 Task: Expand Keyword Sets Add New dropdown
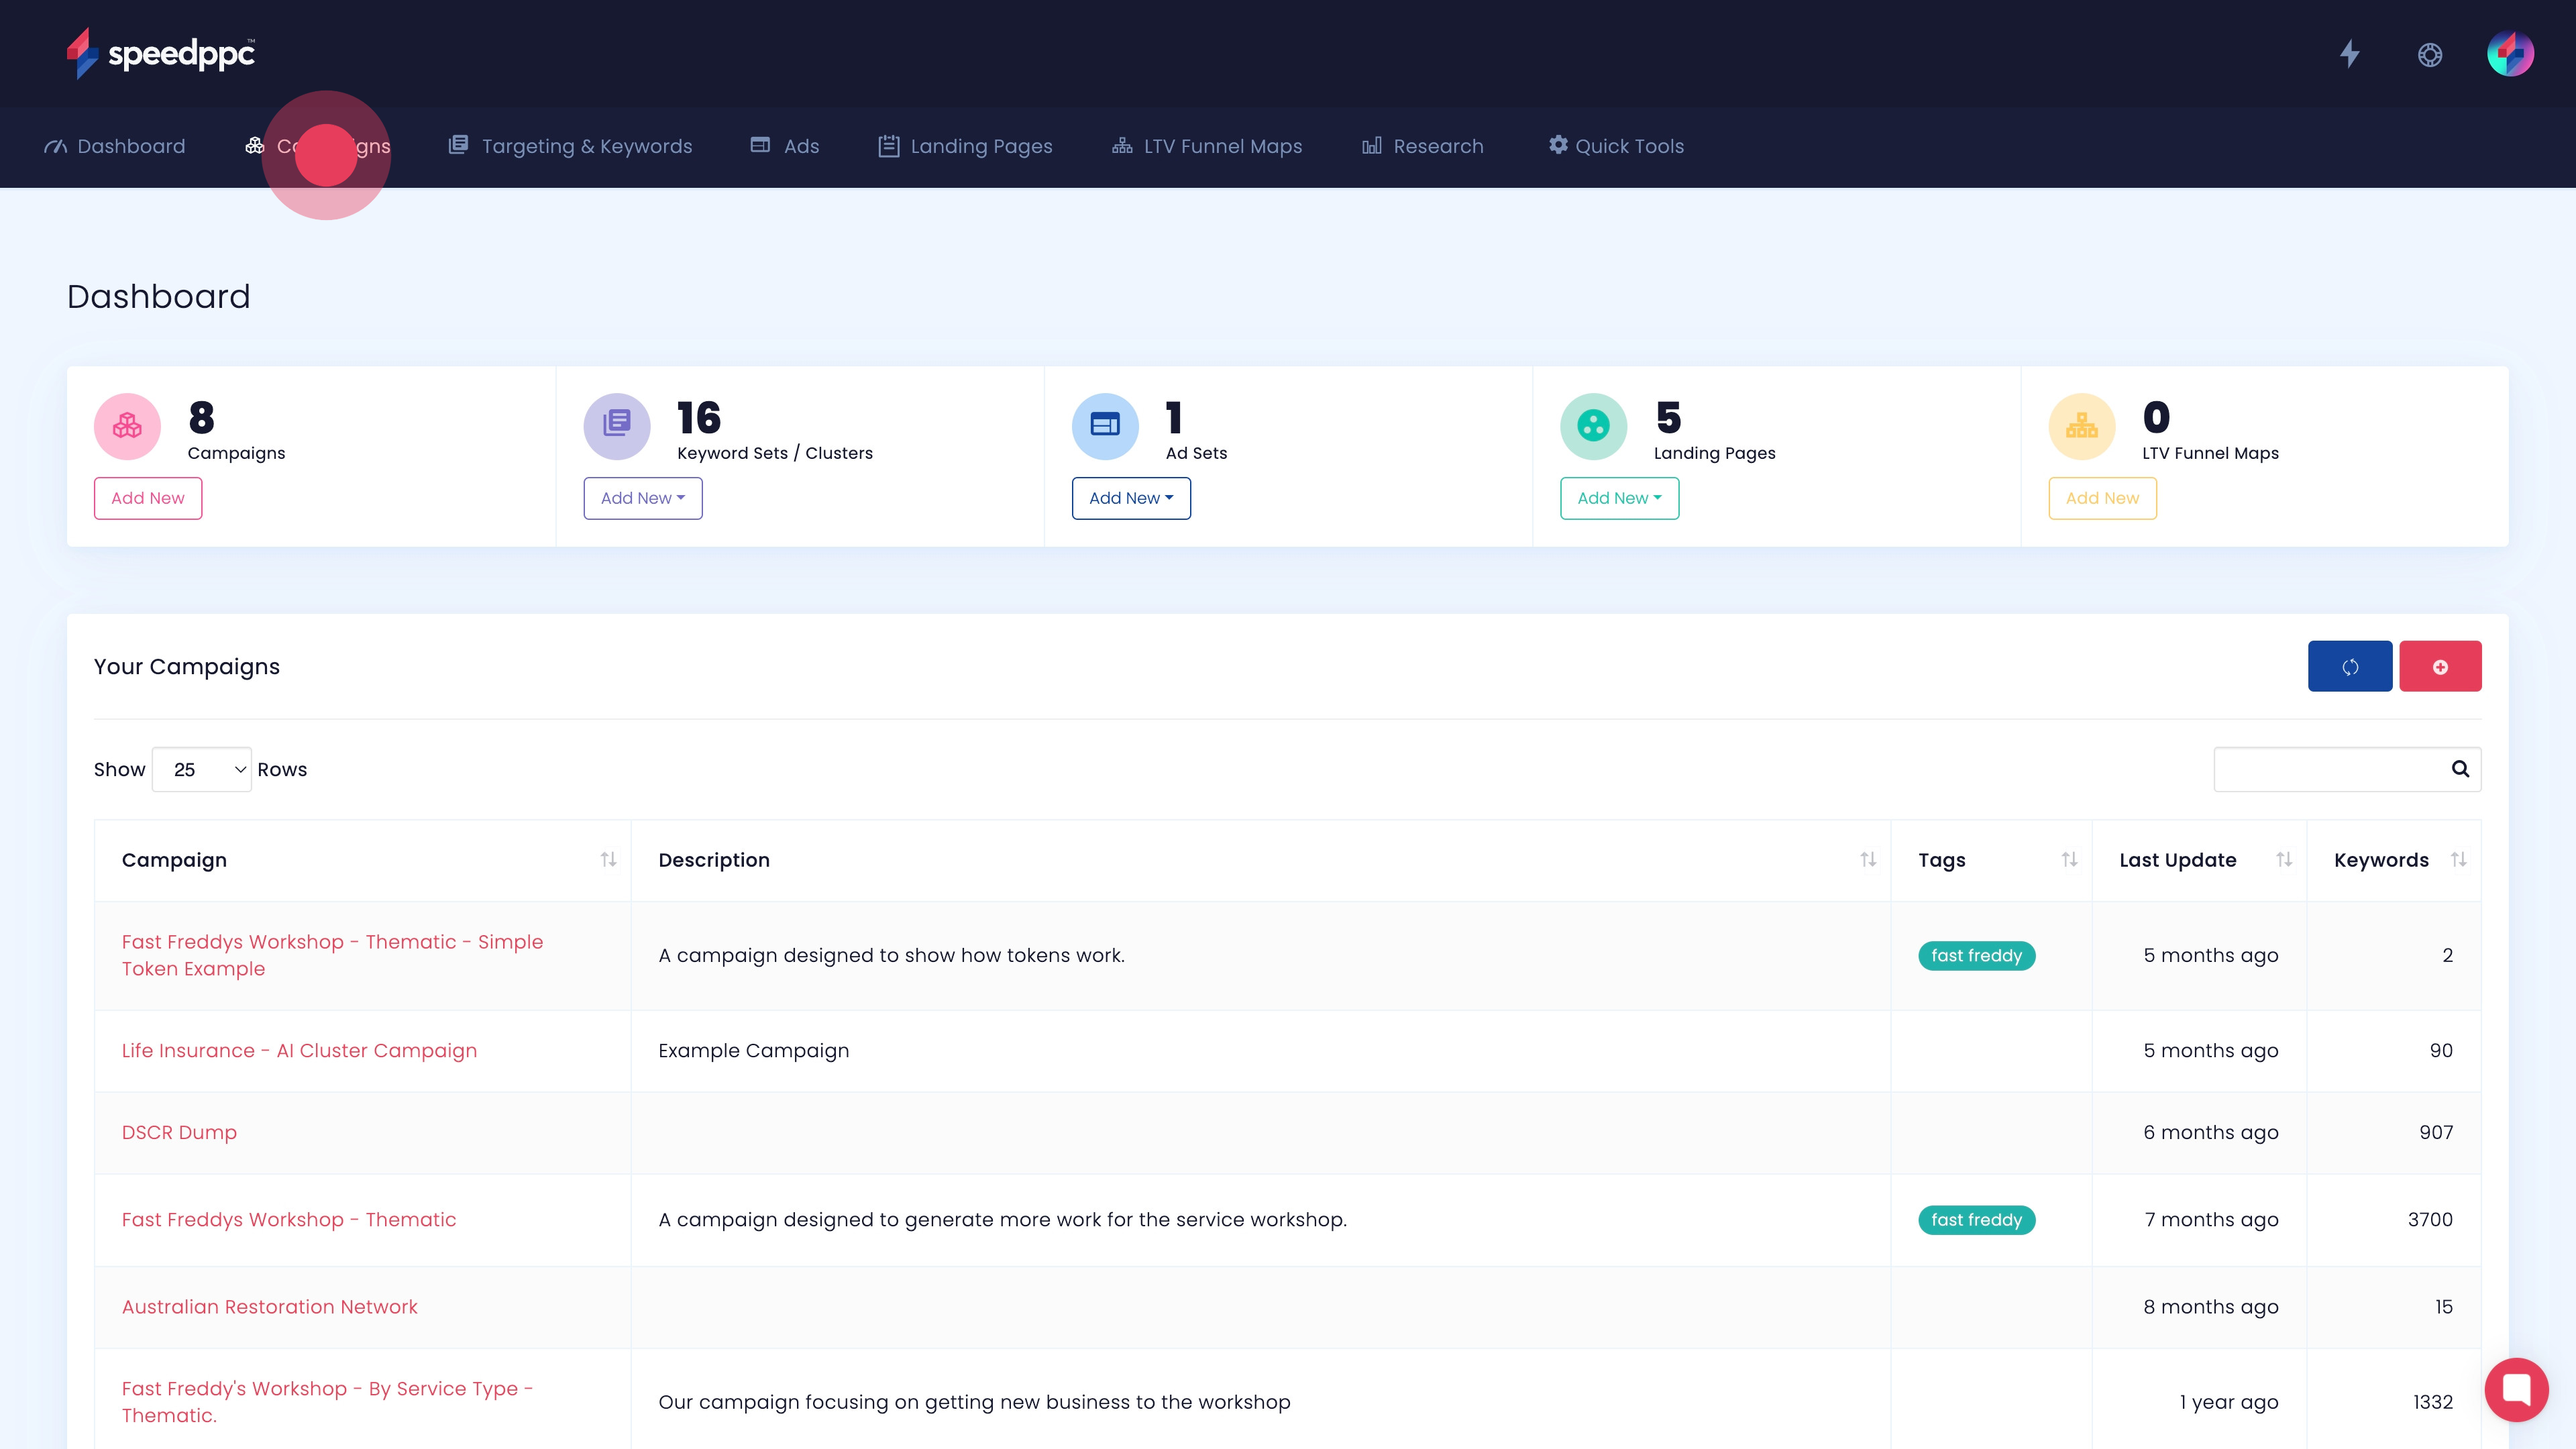[x=642, y=498]
